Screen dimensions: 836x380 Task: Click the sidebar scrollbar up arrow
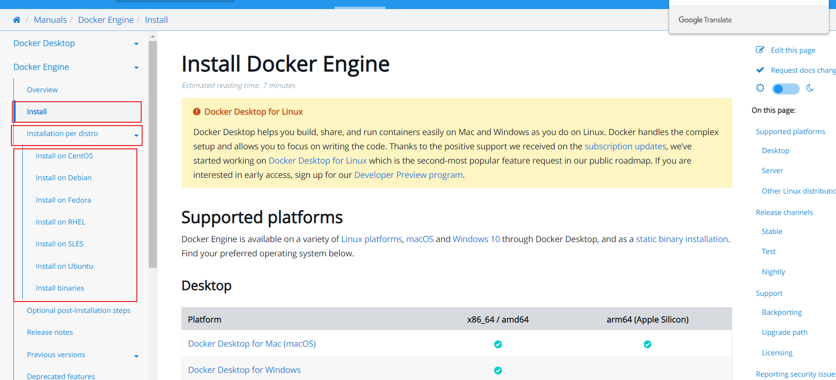(x=153, y=36)
